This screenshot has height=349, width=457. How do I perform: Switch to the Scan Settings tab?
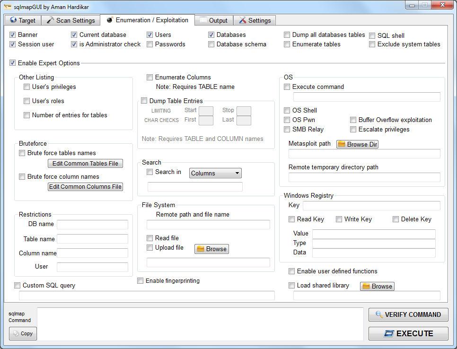(71, 20)
